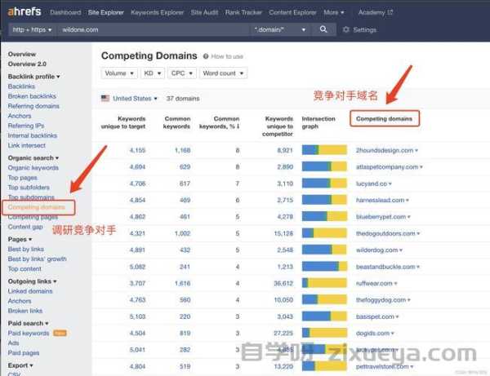This screenshot has width=490, height=376.
Task: Collapse the Pages sidebar section
Action: (x=20, y=239)
